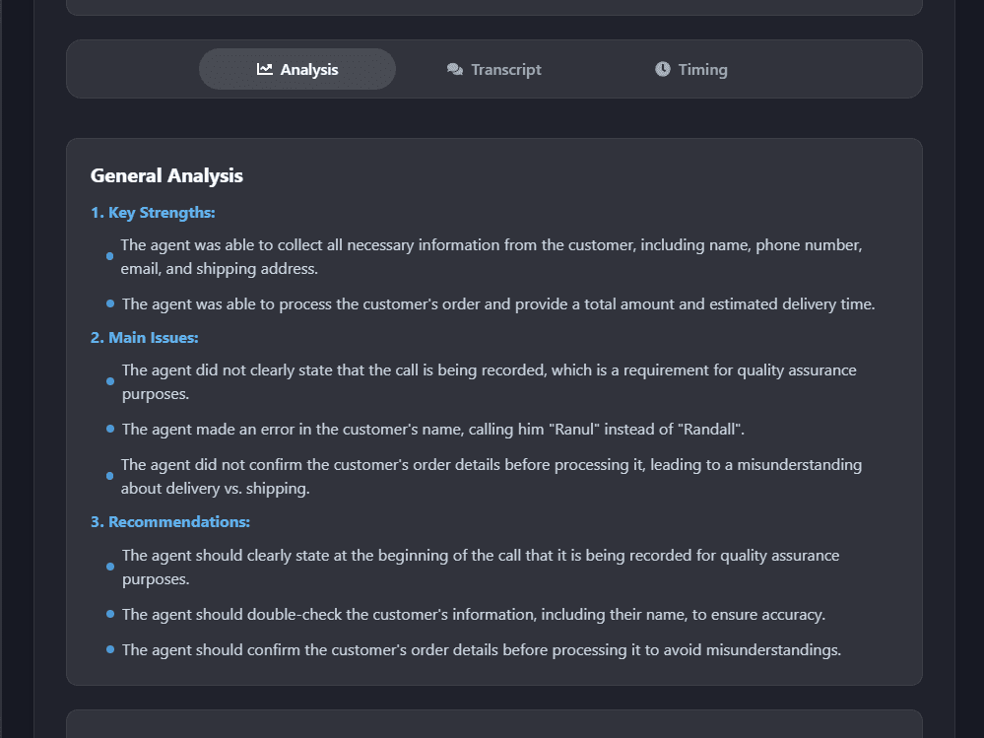Click the '2. Main Issues:' heading
Screen dimensions: 984x738
pos(145,338)
